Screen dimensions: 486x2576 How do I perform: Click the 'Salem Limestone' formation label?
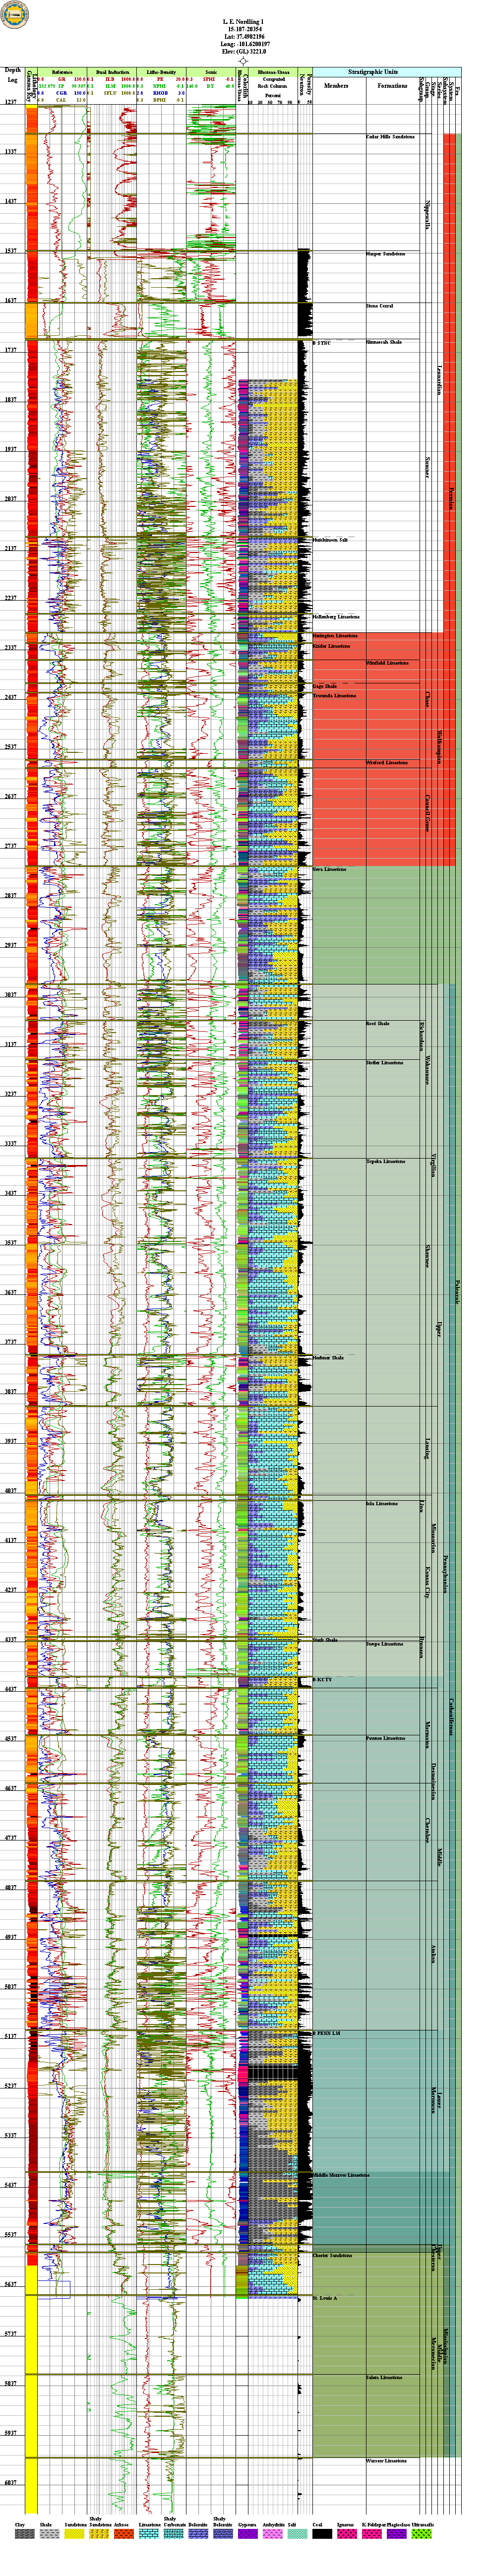click(x=384, y=2378)
